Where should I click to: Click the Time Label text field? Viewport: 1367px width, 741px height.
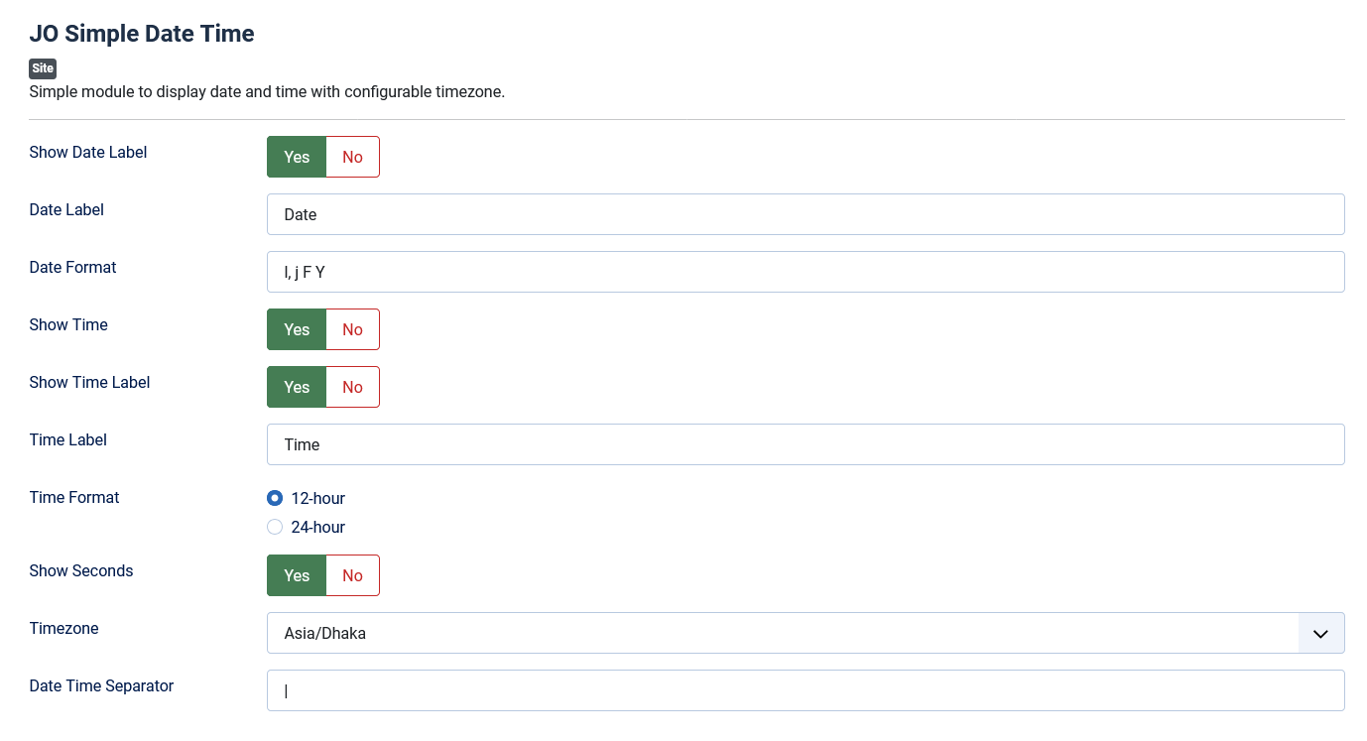click(806, 444)
